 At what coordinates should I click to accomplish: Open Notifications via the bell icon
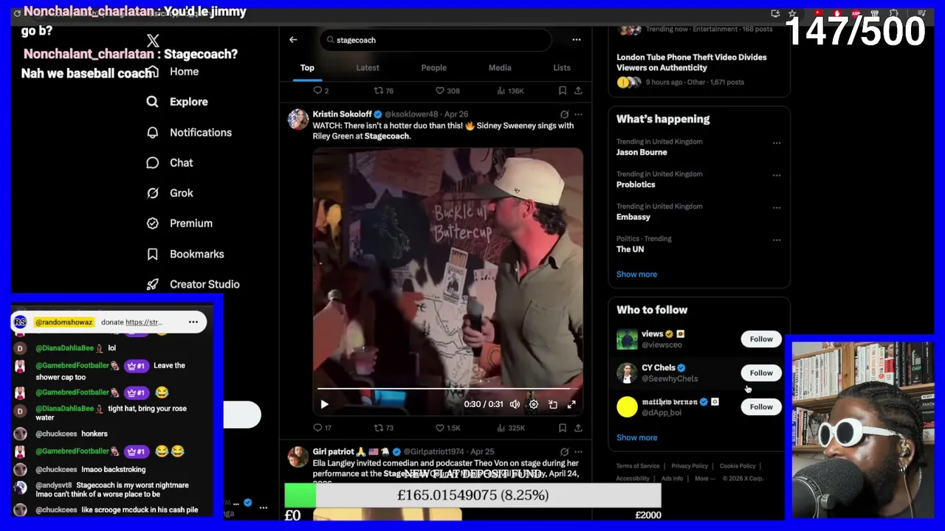[x=153, y=133]
